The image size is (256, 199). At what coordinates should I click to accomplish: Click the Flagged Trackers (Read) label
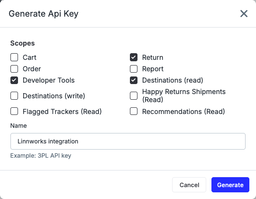click(x=62, y=112)
